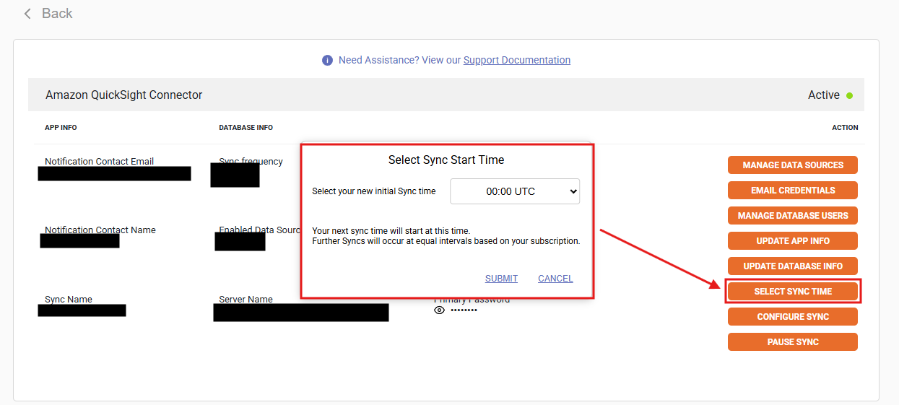Click the masked Primary Password dots
The height and width of the screenshot is (405, 899).
[464, 310]
